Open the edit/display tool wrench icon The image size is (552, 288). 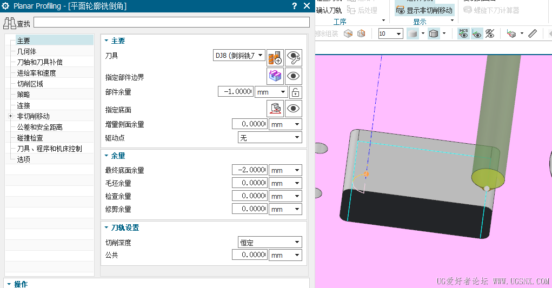pyautogui.click(x=293, y=57)
